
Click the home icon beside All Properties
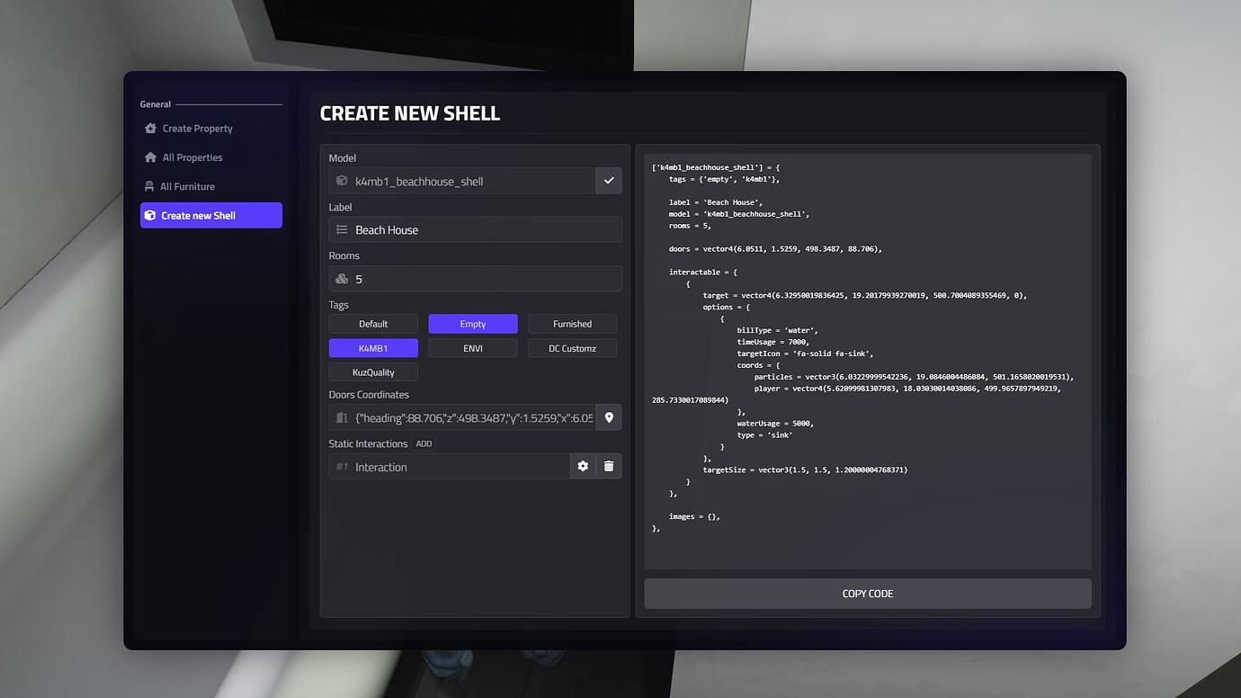150,157
